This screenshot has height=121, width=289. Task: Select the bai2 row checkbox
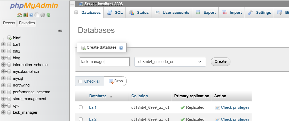tap(81, 119)
